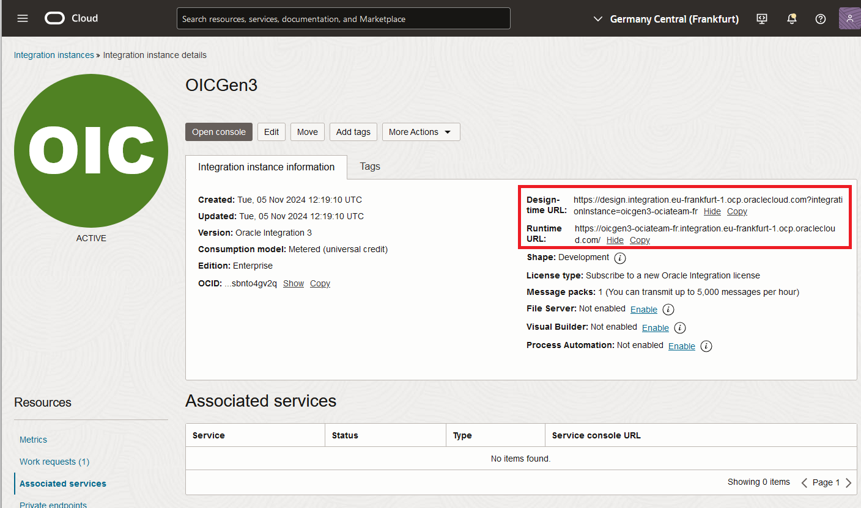Open the notifications bell

(791, 19)
